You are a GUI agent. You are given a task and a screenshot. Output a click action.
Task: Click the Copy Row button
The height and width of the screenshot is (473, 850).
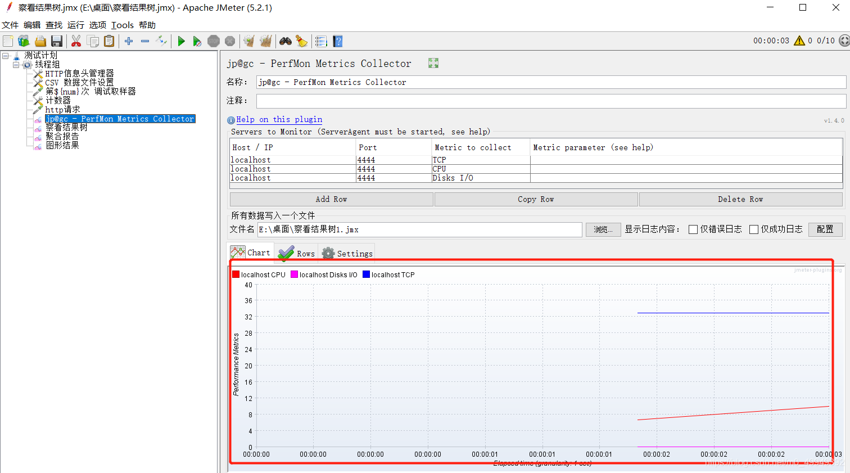pos(536,199)
